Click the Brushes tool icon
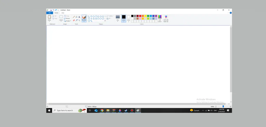Image resolution: width=266 pixels, height=127 pixels. (84, 17)
